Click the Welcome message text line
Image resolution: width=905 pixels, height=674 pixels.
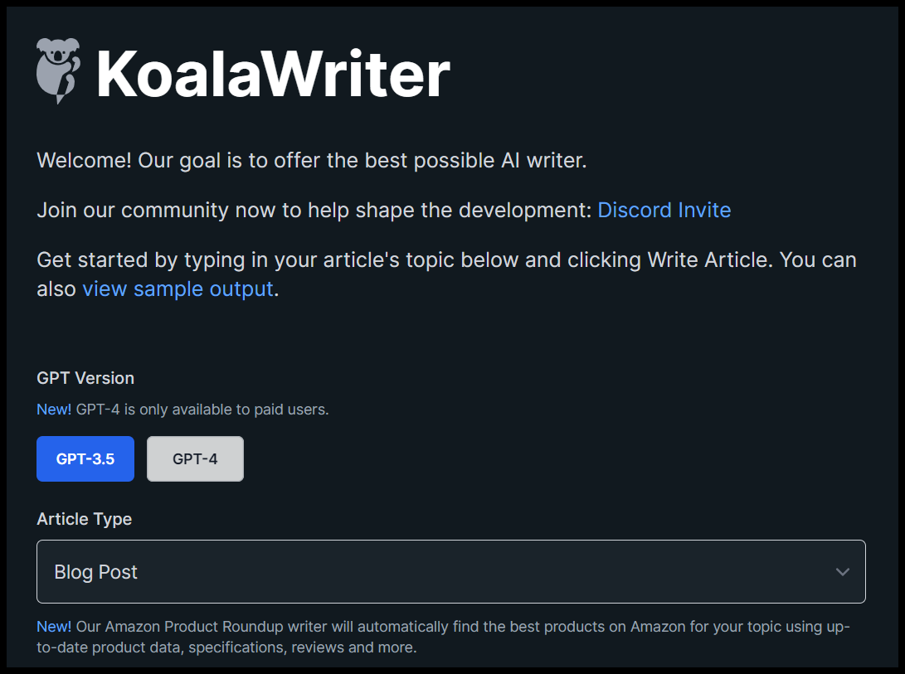pos(311,160)
